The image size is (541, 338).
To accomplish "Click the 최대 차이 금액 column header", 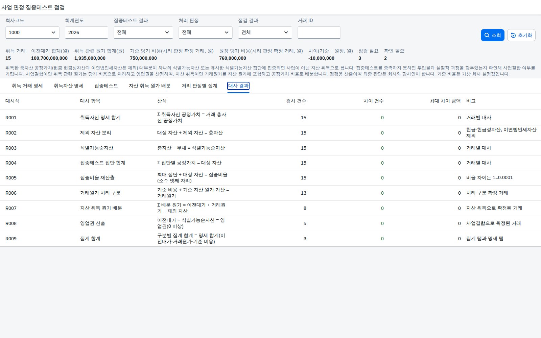I will pos(445,101).
